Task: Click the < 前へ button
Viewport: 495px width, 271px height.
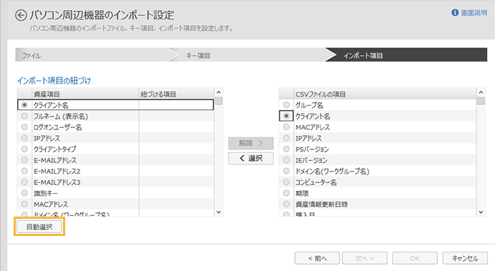Action: (x=317, y=258)
